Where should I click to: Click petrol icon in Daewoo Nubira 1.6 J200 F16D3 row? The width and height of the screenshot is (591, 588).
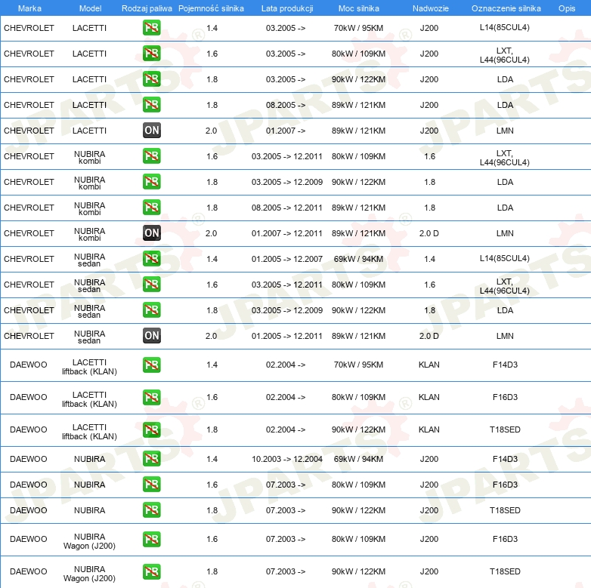[151, 484]
